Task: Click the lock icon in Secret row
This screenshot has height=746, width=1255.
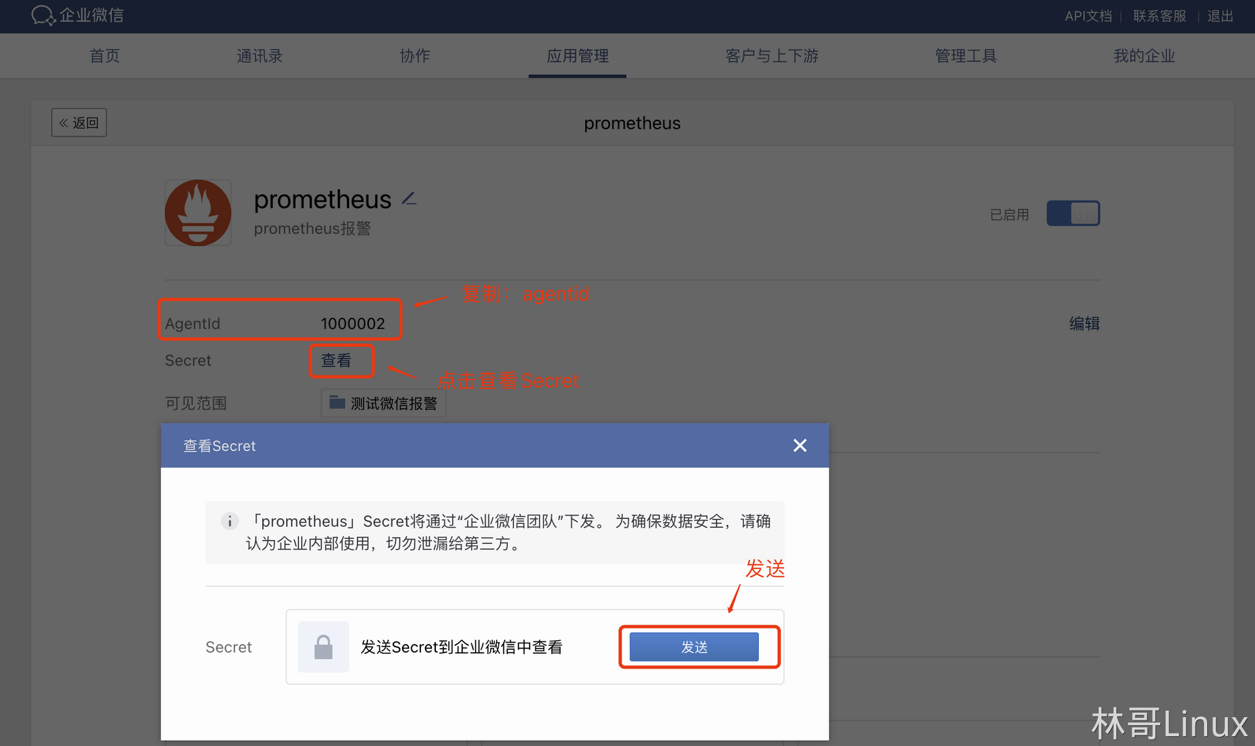Action: pyautogui.click(x=323, y=647)
